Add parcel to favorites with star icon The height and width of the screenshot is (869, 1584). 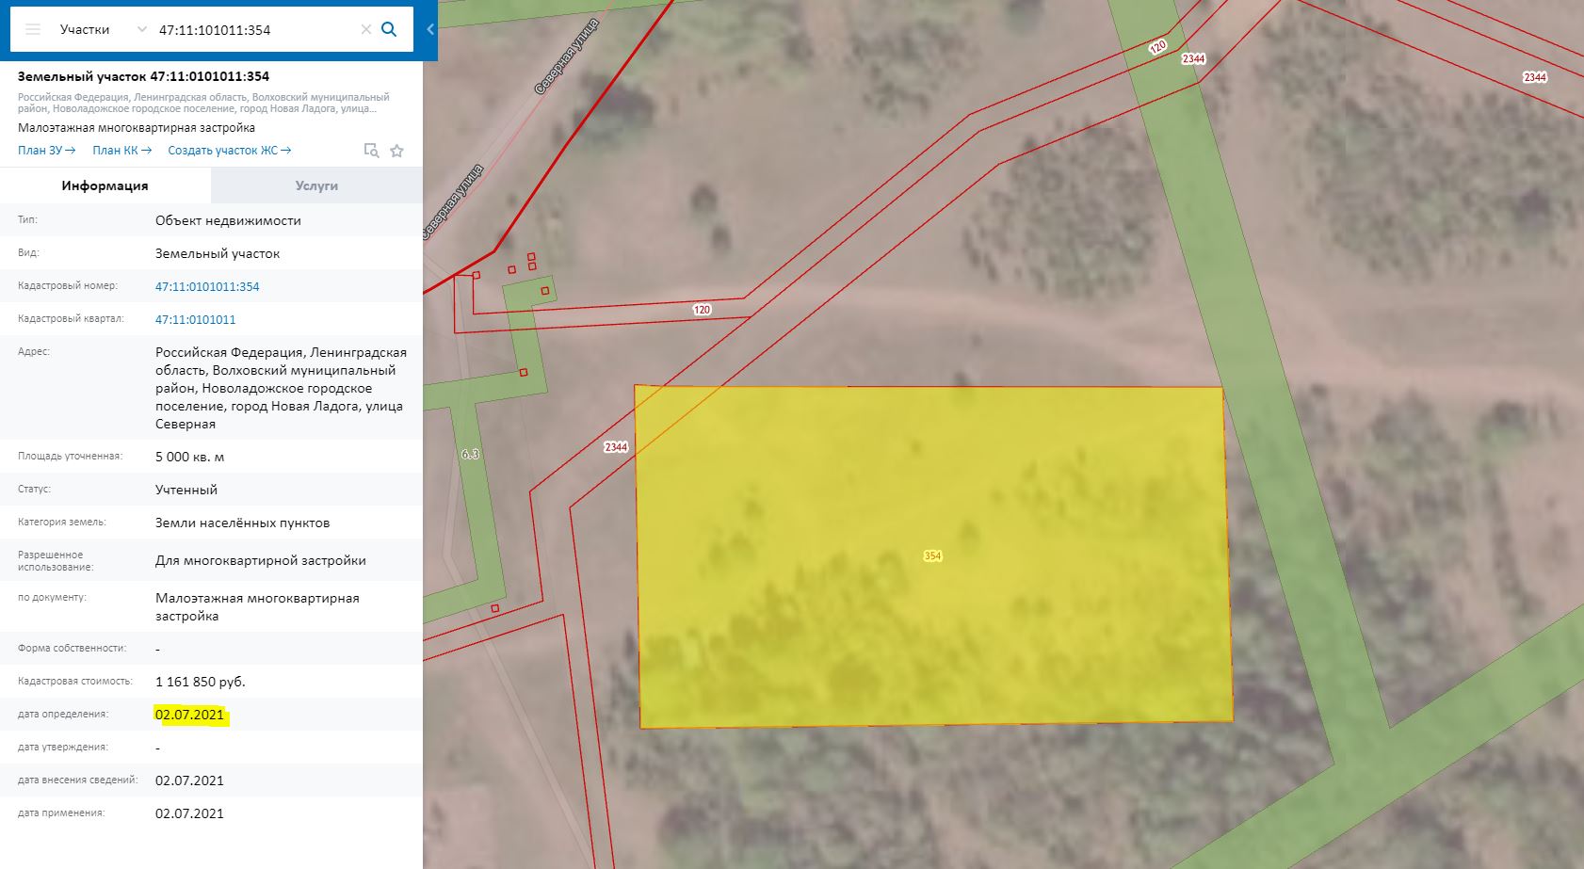[397, 151]
